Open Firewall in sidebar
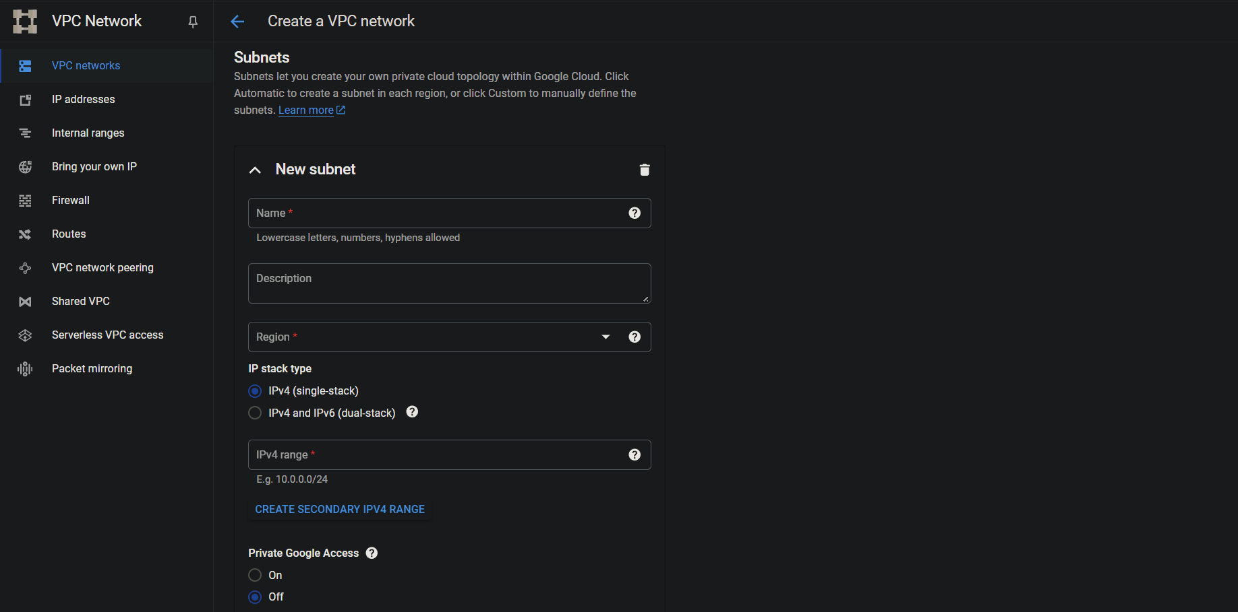 point(107,201)
